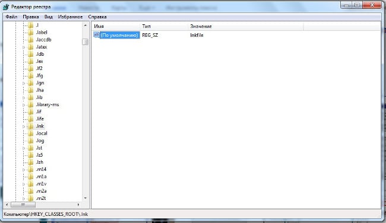386x223 pixels.
Task: Click tree horizontal scrollbar right arrow
Action: (78, 205)
